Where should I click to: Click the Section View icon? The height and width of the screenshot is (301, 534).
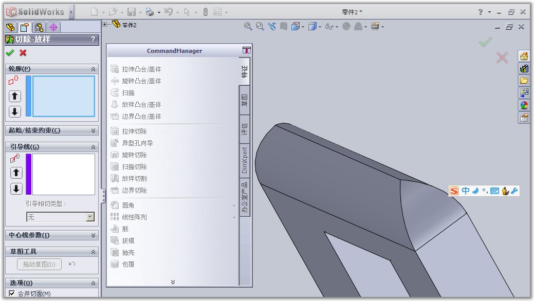click(x=283, y=26)
